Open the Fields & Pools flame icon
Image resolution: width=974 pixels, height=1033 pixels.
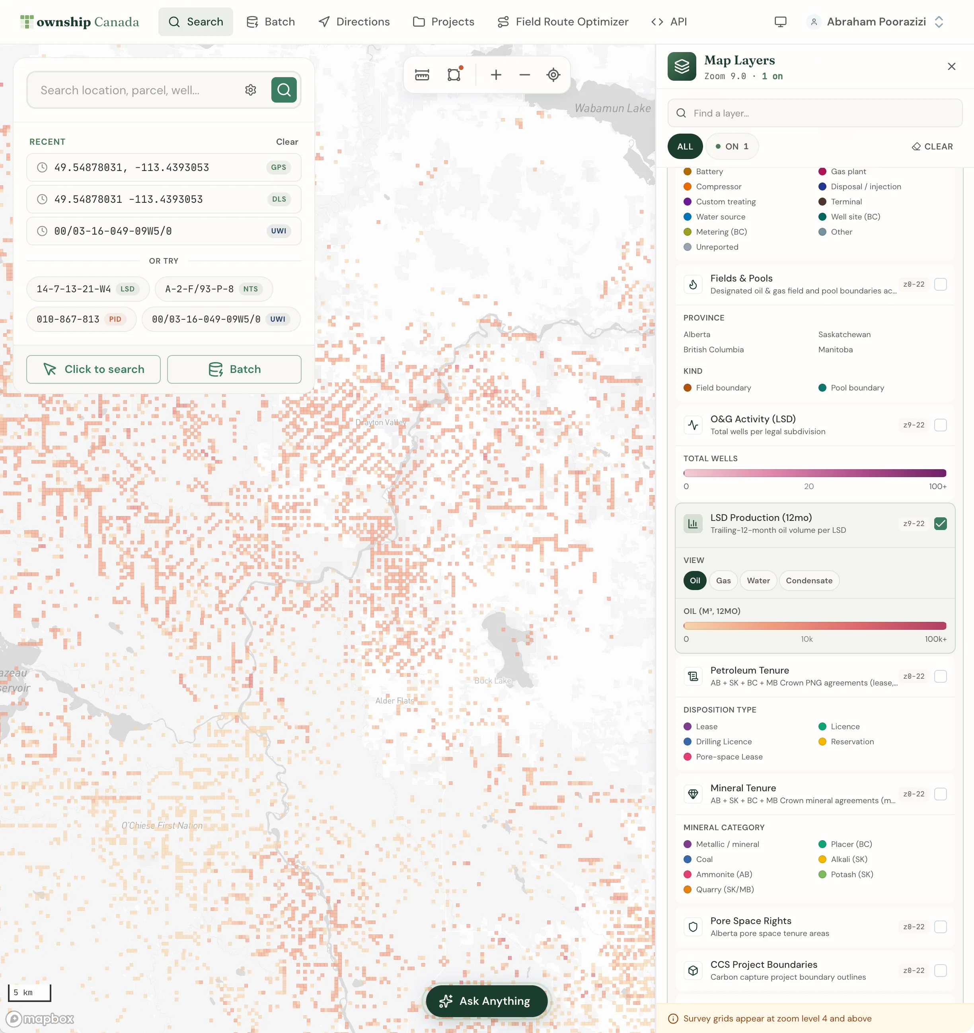(x=693, y=284)
